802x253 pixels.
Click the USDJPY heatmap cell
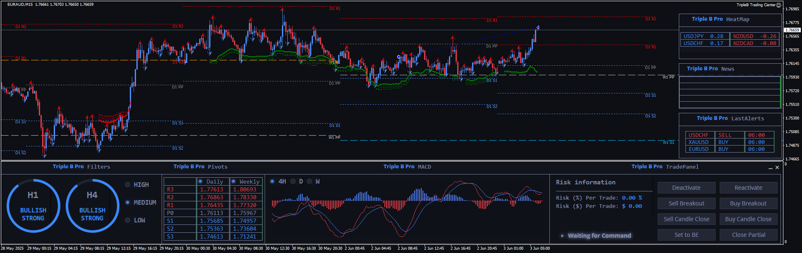[704, 36]
